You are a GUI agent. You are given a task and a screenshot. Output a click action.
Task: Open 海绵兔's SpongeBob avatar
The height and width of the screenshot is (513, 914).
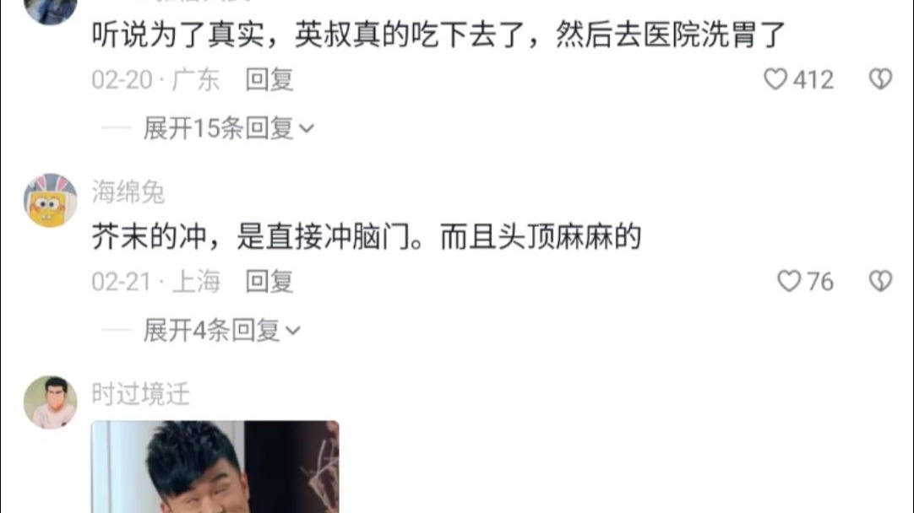(50, 200)
